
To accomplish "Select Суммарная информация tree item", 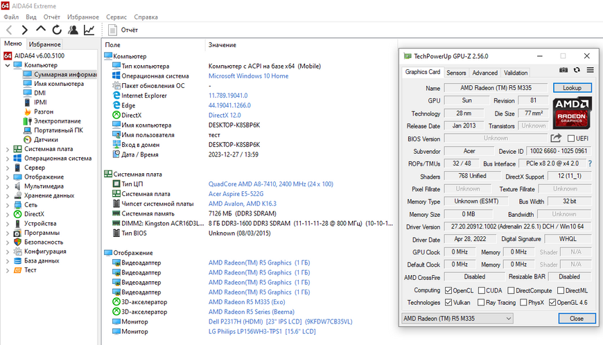I will click(60, 74).
